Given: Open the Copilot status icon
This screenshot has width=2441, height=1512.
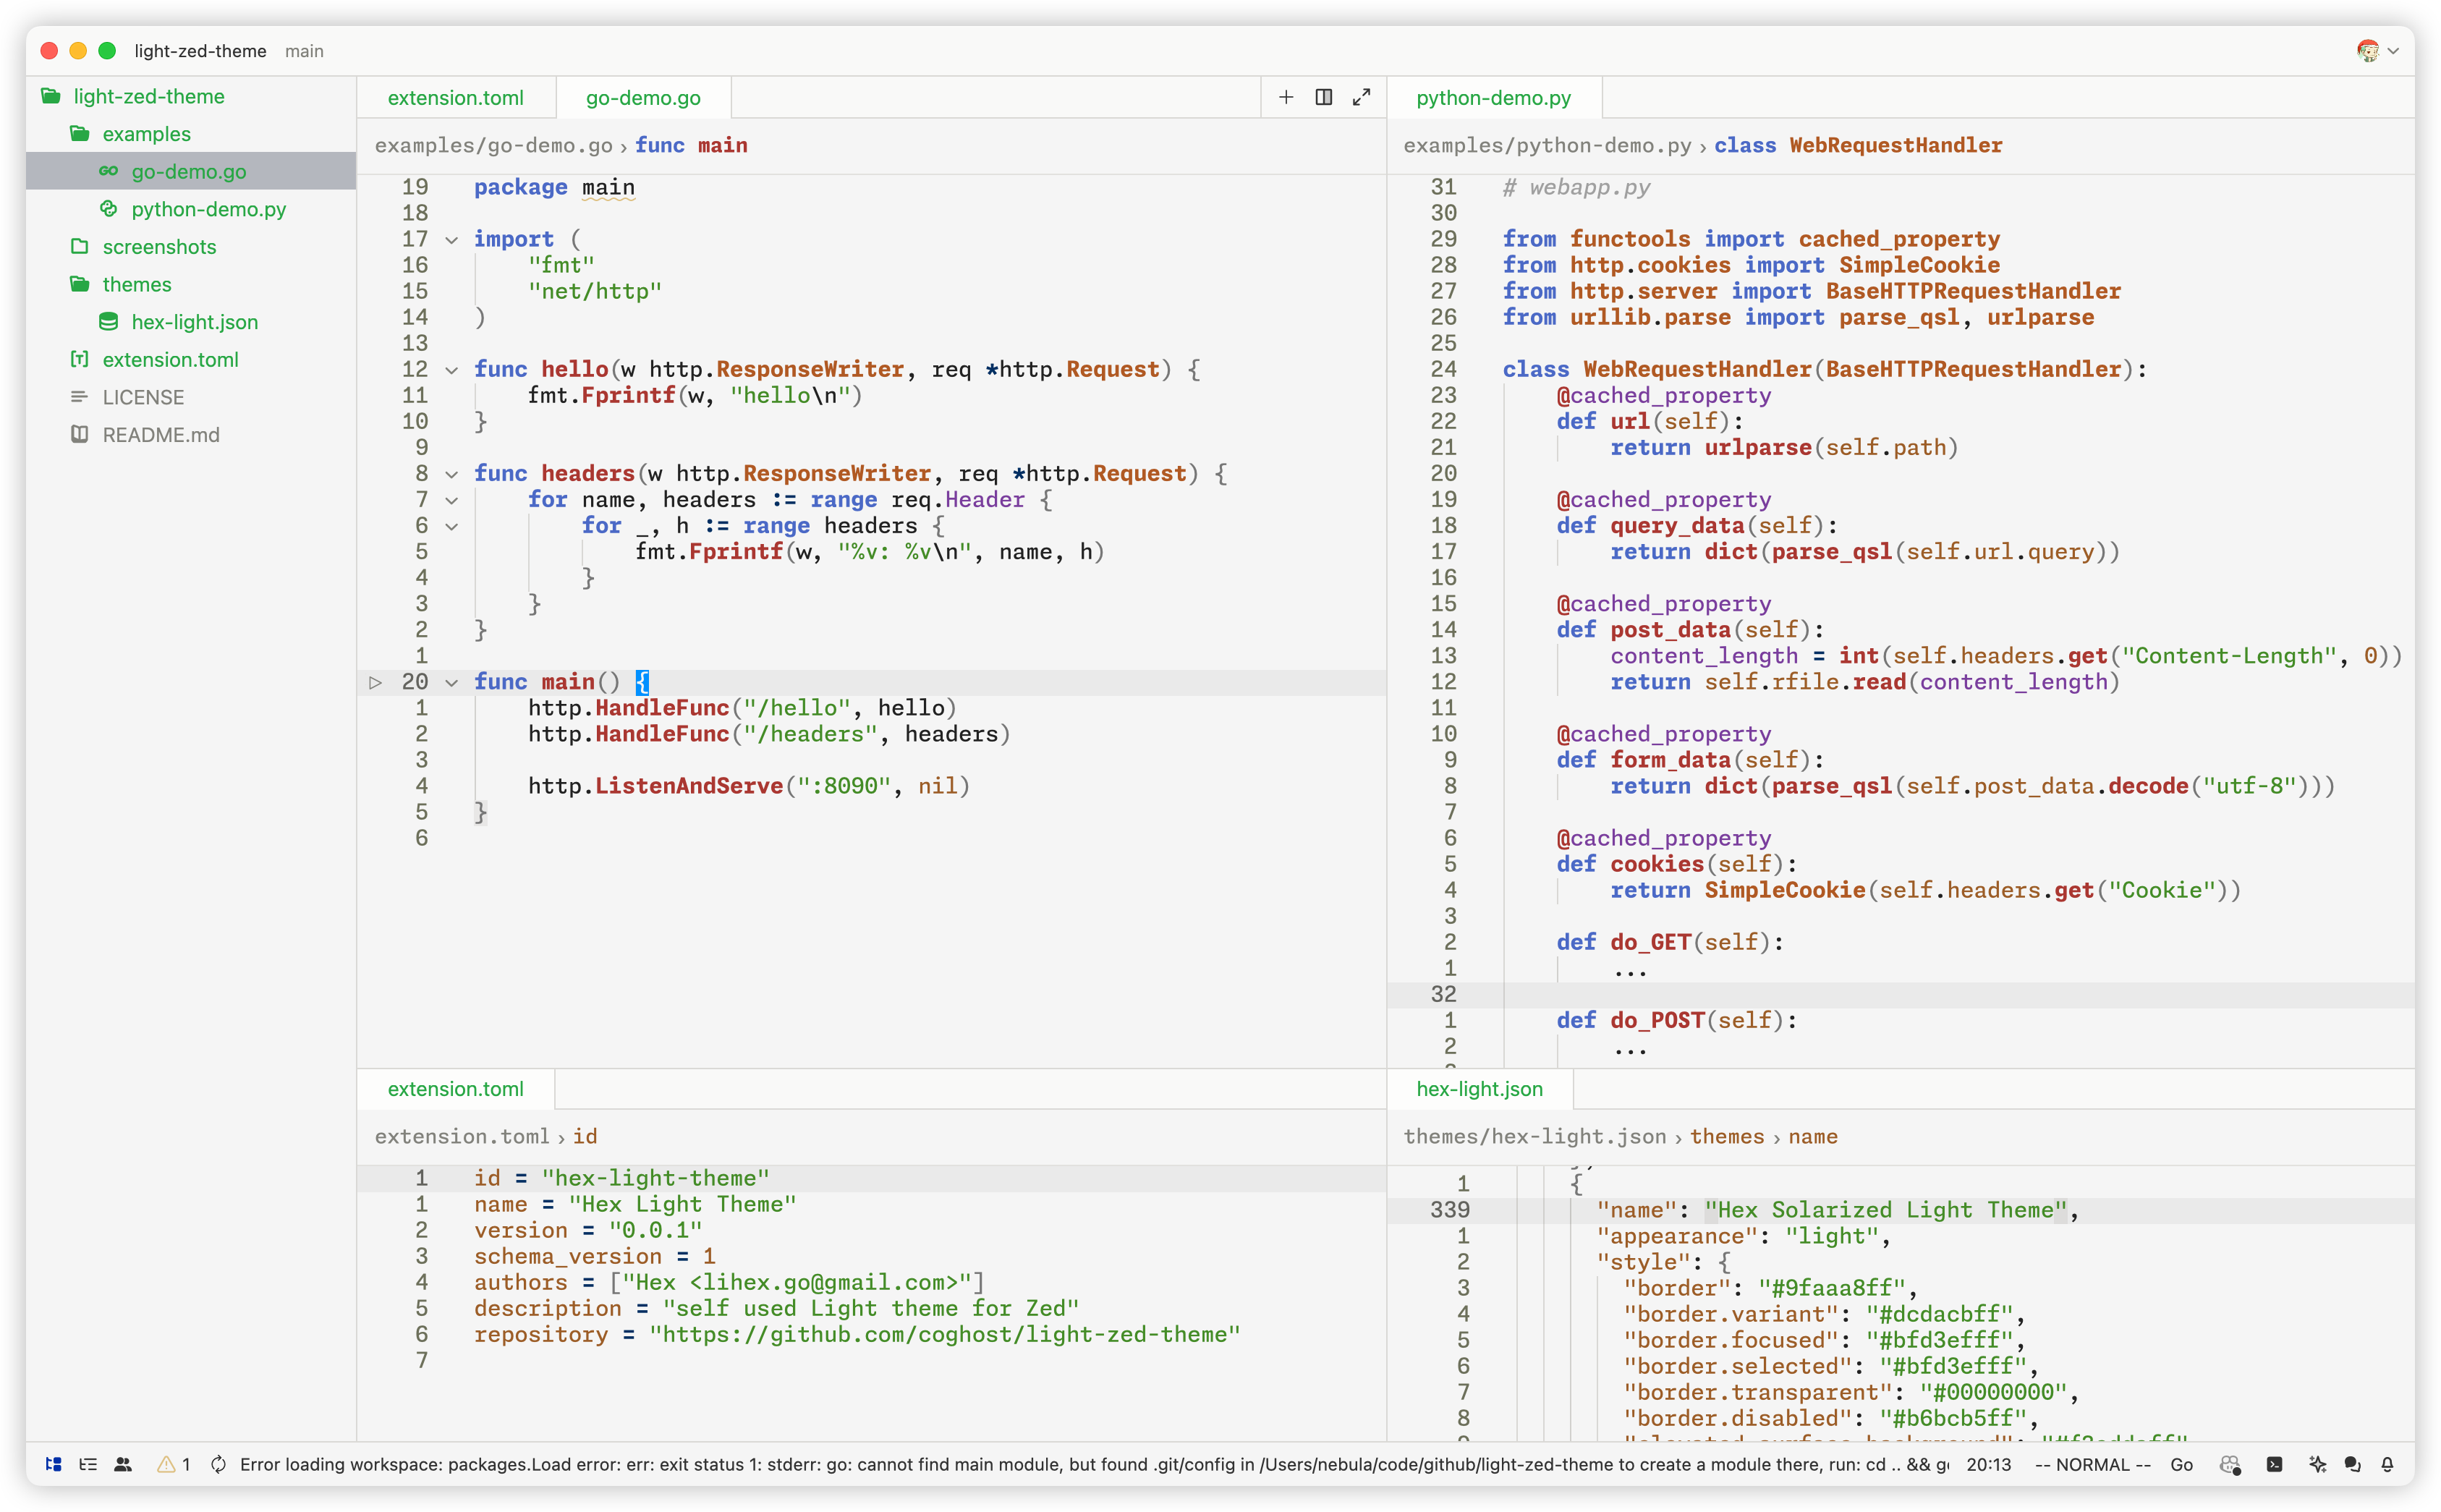Looking at the screenshot, I should [2230, 1464].
